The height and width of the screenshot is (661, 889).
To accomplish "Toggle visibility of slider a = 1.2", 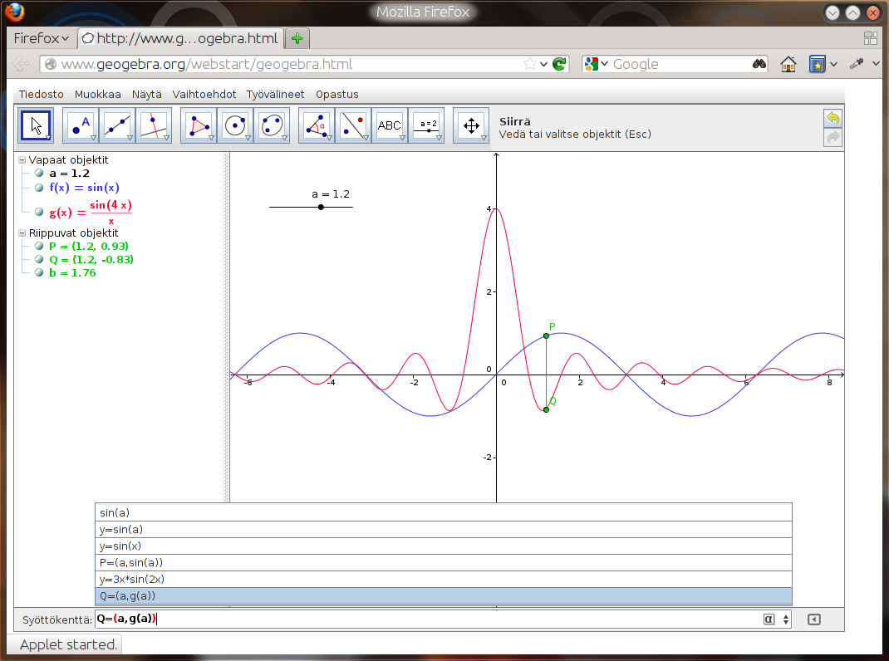I will pyautogui.click(x=39, y=173).
